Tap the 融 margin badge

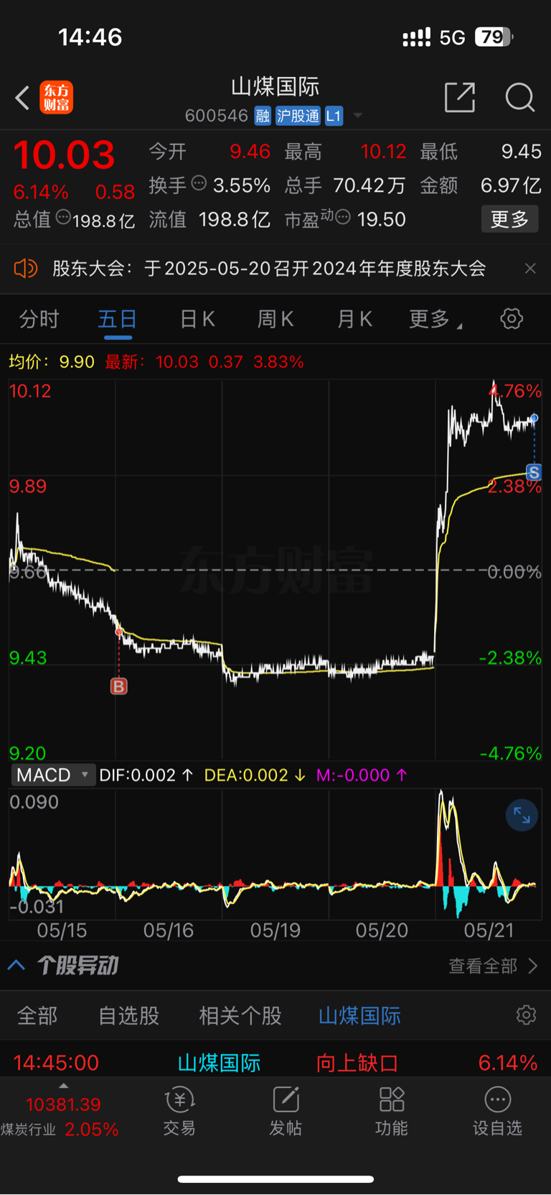263,116
